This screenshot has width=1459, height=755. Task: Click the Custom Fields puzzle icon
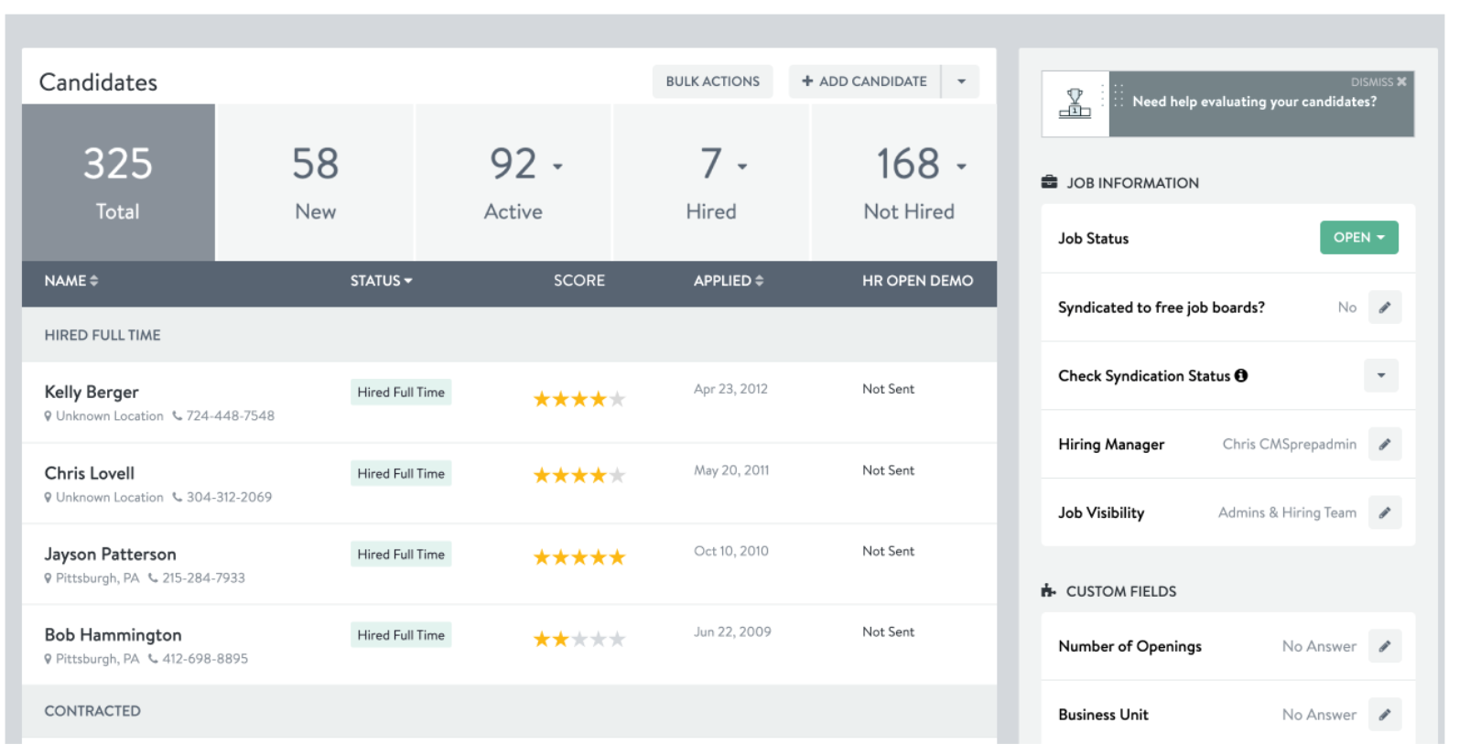[x=1049, y=591]
